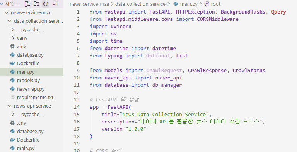Viewport: 297px width, 152px height.
Task: Collapse the news-service-msa root folder
Action: pos(7,12)
